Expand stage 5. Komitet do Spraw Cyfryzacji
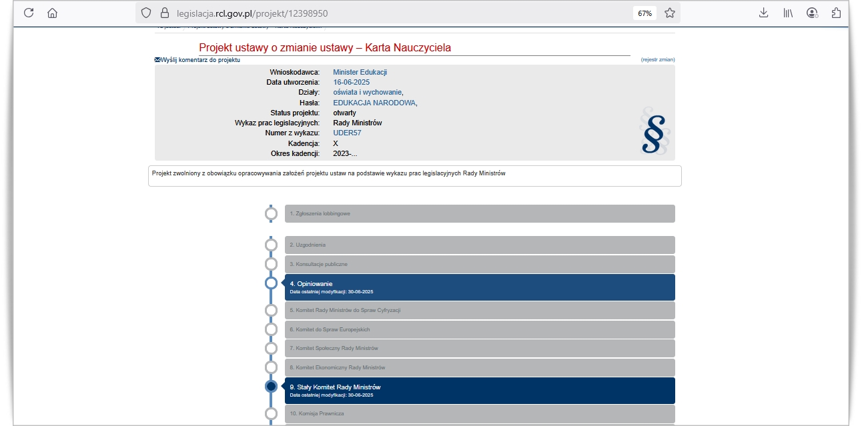Screen dimensions: 862x426 click(480, 310)
